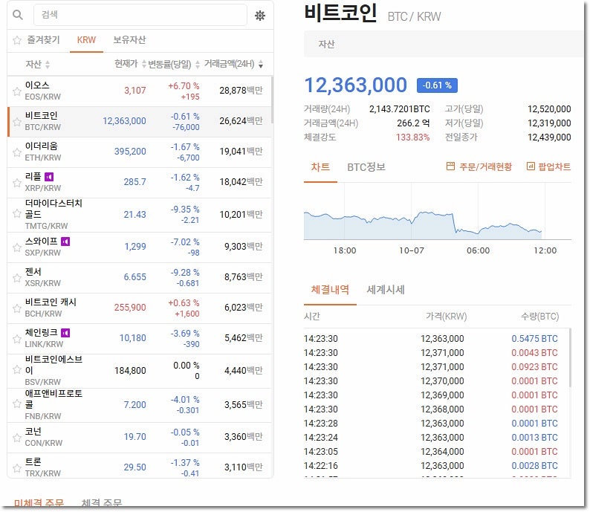Click trade price 12,364,000 at 14:23:05
590x512 pixels.
click(442, 451)
